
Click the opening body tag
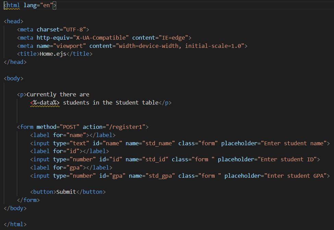tap(13, 78)
